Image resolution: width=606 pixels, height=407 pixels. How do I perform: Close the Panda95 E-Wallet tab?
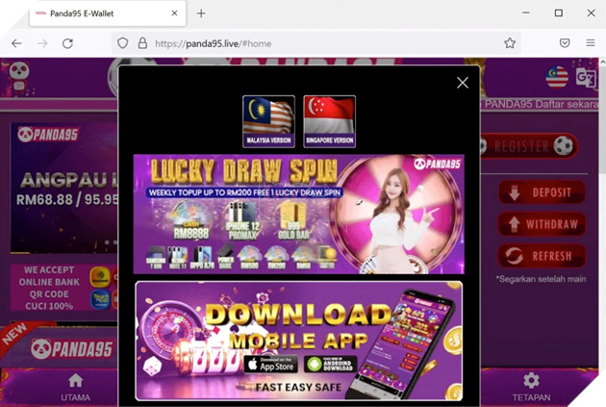click(174, 13)
